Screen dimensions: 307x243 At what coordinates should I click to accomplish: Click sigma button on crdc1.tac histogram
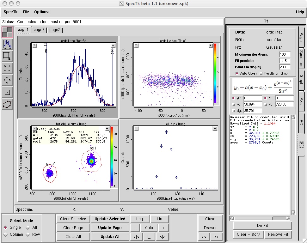35,46
